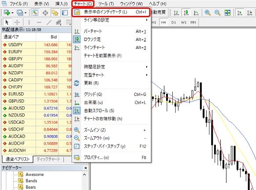Select the W1 timeframe button

click(x=184, y=22)
